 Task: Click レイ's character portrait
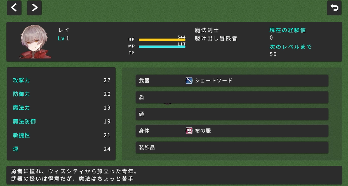pos(35,42)
